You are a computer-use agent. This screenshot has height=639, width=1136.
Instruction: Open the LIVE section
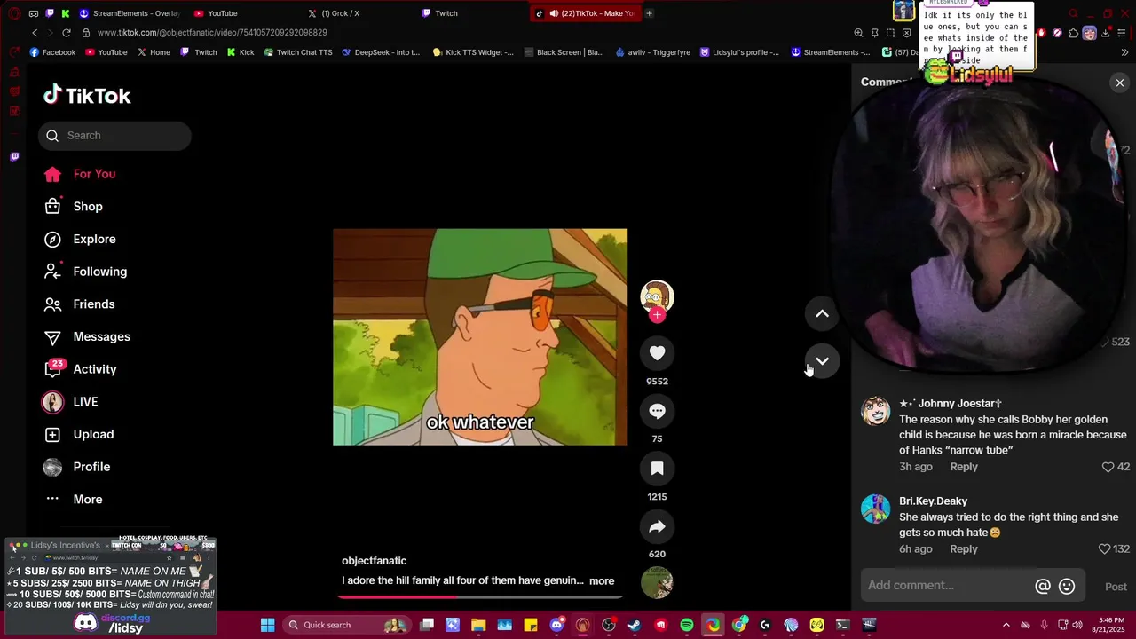(70, 402)
